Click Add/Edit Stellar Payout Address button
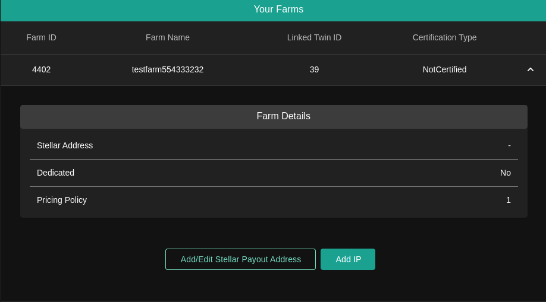 240,259
